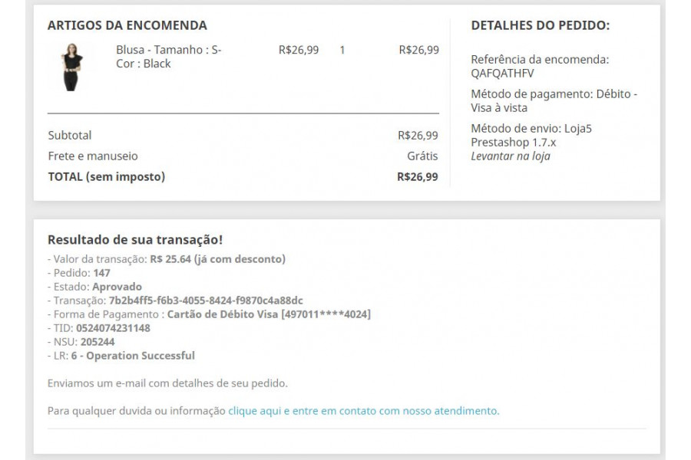691x460 pixels.
Task: Click the Método de pagamento Débito Visa text
Action: click(x=554, y=100)
